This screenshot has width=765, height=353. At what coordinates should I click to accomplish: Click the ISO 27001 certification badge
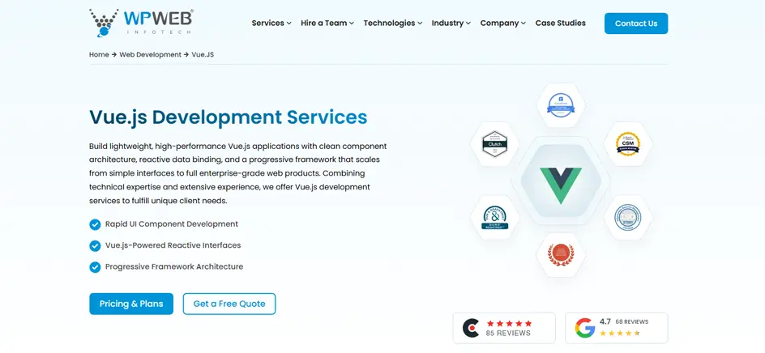tap(627, 218)
